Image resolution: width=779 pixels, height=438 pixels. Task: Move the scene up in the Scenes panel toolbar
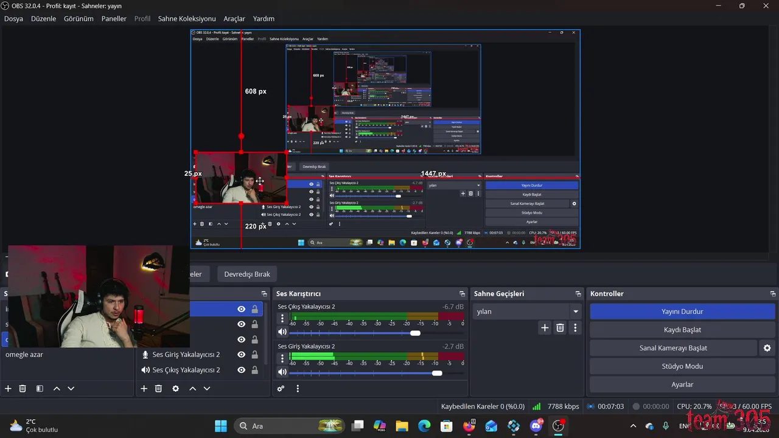click(x=57, y=388)
